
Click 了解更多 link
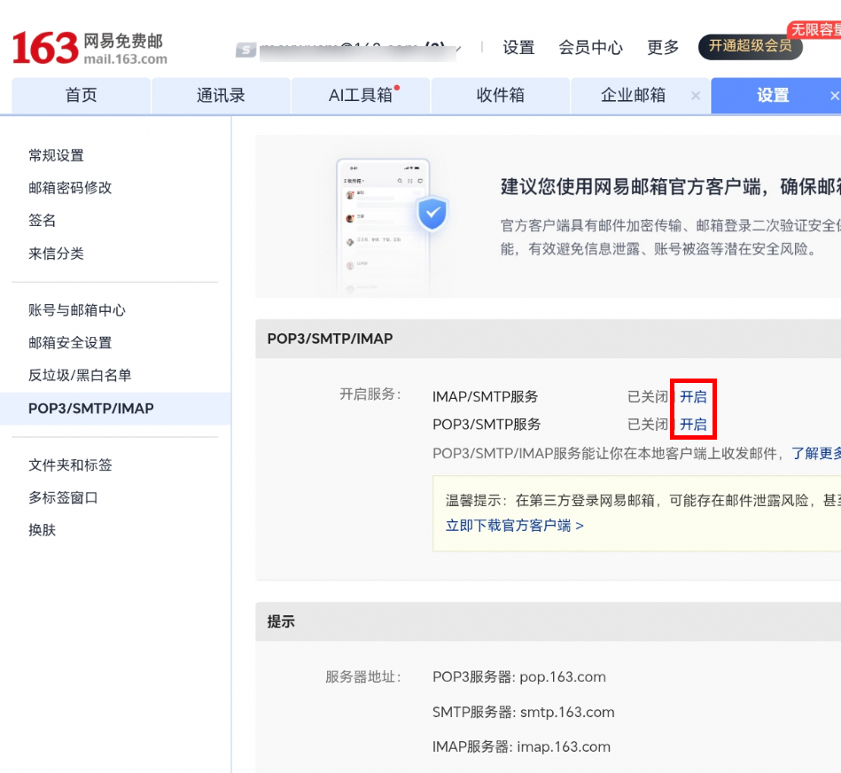tap(816, 454)
